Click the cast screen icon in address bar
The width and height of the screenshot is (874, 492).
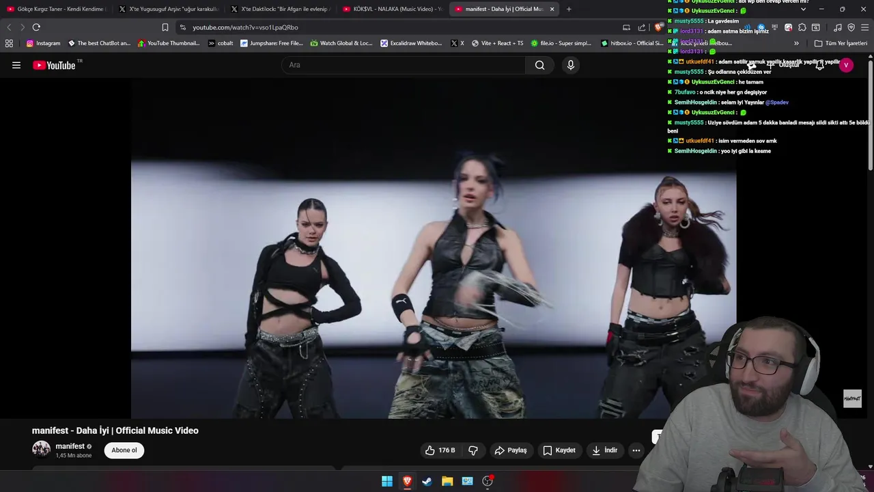point(626,27)
